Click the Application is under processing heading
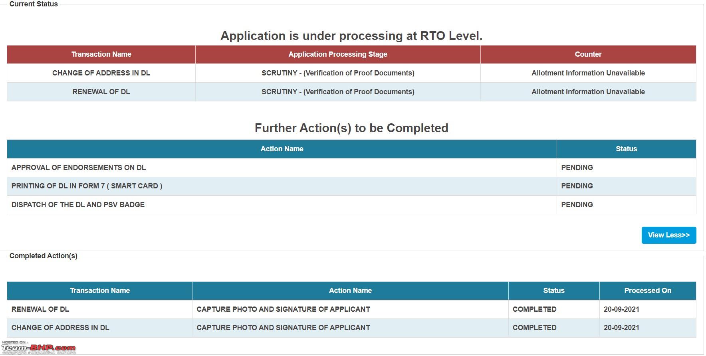Image resolution: width=706 pixels, height=356 pixels. coord(351,36)
